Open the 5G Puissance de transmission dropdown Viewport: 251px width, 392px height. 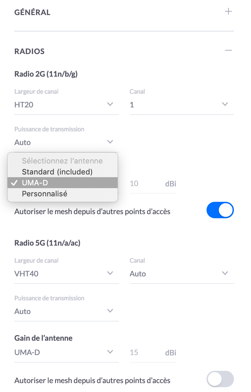[66, 312]
